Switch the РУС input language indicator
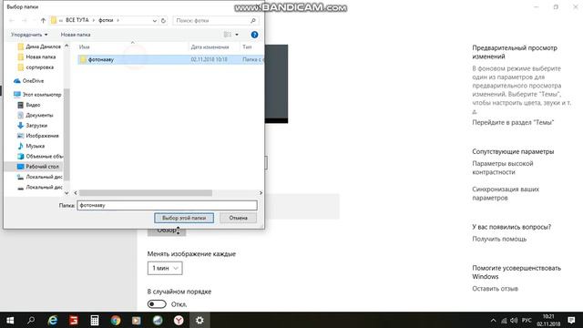Viewport: 583px width, 328px height. point(527,320)
